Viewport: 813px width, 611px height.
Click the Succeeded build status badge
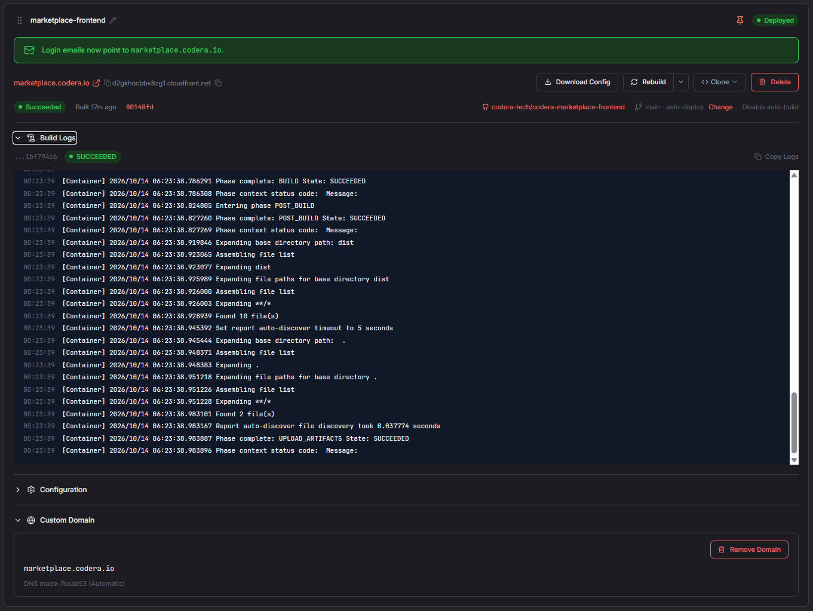pos(39,107)
